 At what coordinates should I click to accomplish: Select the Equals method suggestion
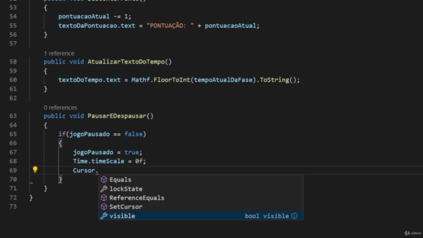click(x=201, y=180)
